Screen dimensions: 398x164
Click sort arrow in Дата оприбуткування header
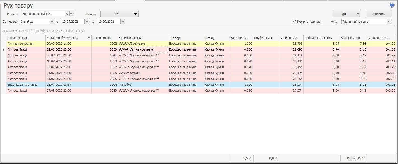tap(89, 38)
